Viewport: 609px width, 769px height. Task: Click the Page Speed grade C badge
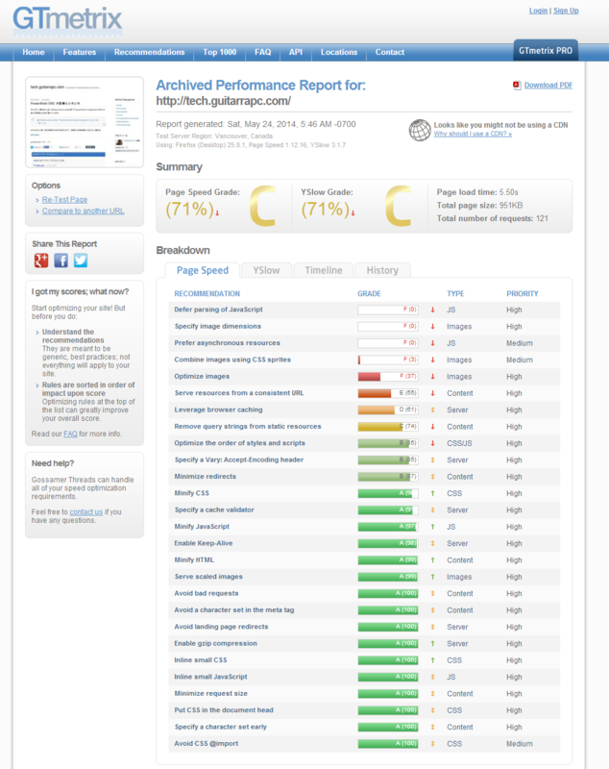[x=263, y=206]
